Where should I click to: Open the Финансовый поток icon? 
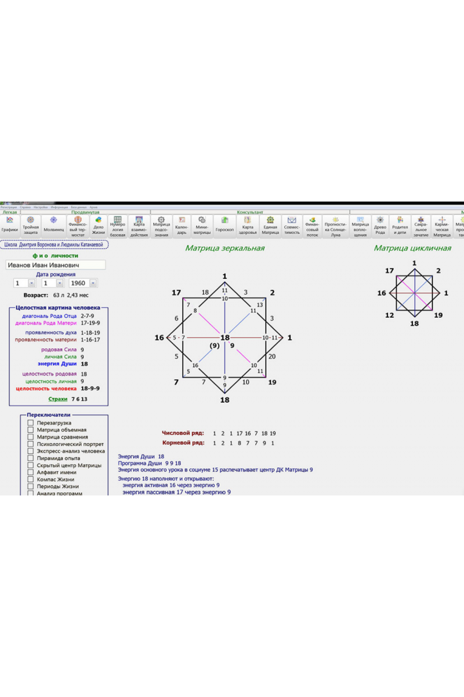pos(313,225)
